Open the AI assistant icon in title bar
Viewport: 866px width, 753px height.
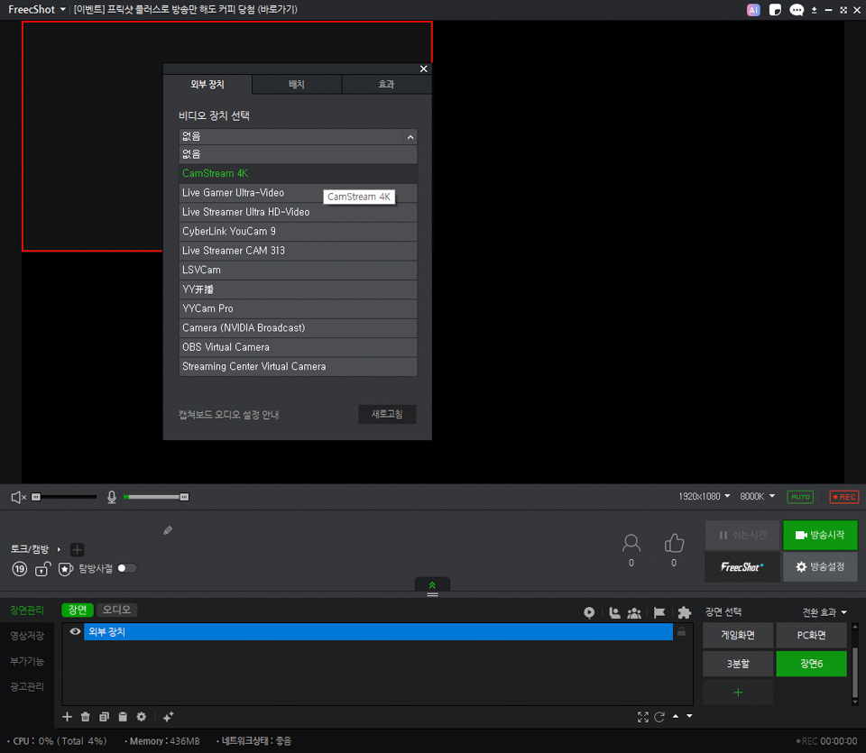click(x=753, y=10)
